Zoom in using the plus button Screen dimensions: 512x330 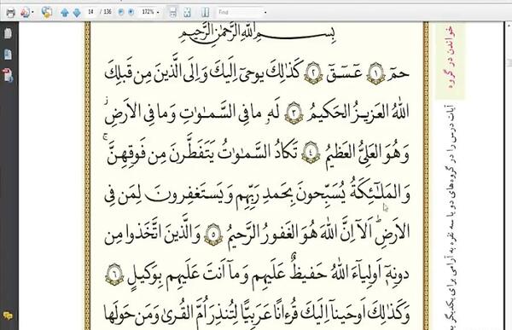tap(131, 12)
